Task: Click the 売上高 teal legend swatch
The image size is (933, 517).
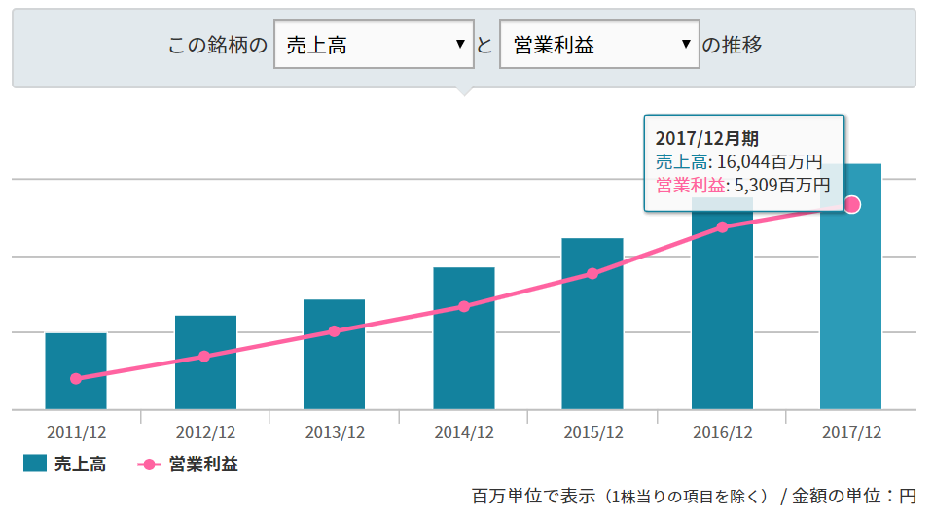Action: [x=35, y=465]
